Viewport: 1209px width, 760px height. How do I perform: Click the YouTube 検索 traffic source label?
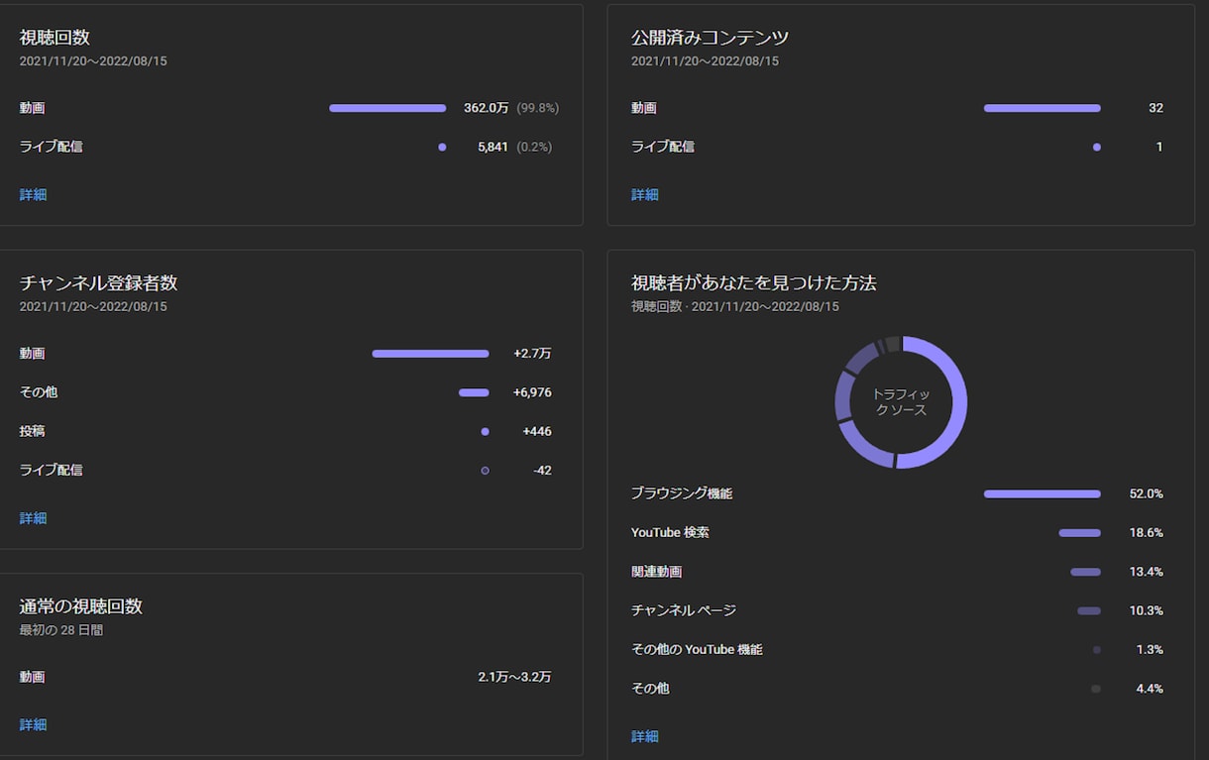[x=670, y=533]
